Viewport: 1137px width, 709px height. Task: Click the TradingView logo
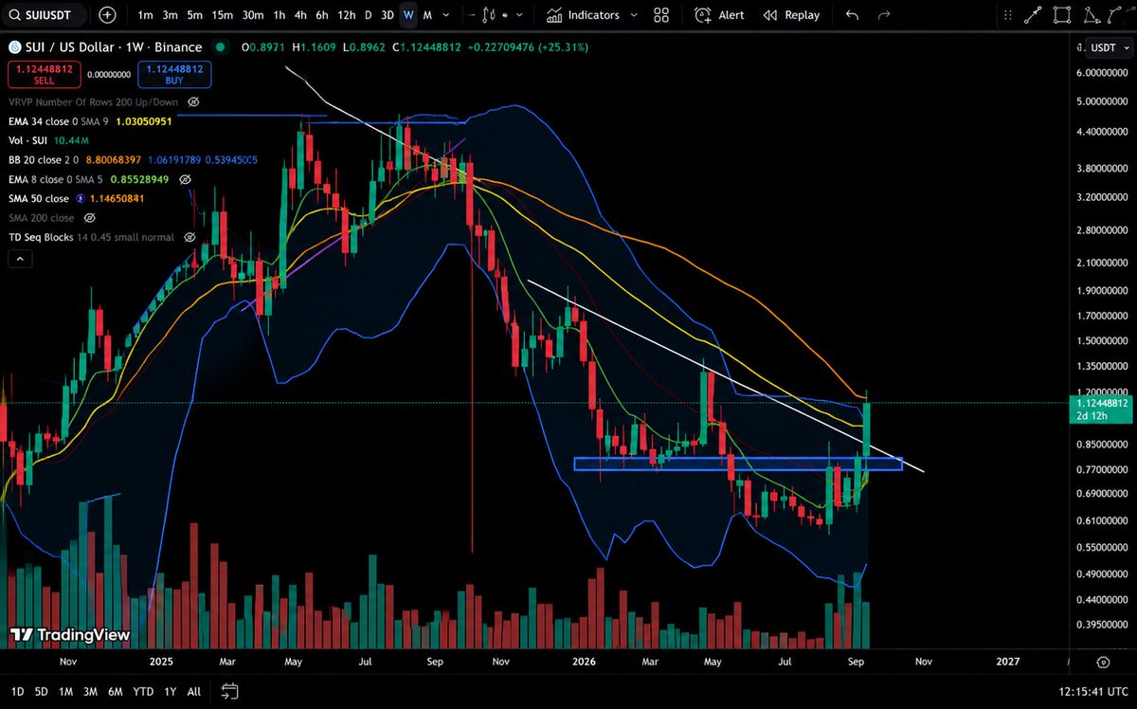[70, 634]
